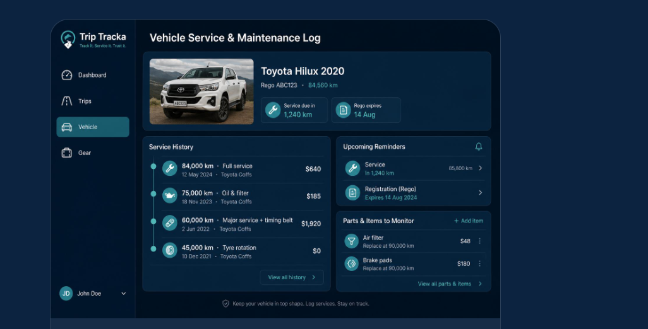Open the Gear section
Viewport: 648px width, 329px height.
point(93,153)
